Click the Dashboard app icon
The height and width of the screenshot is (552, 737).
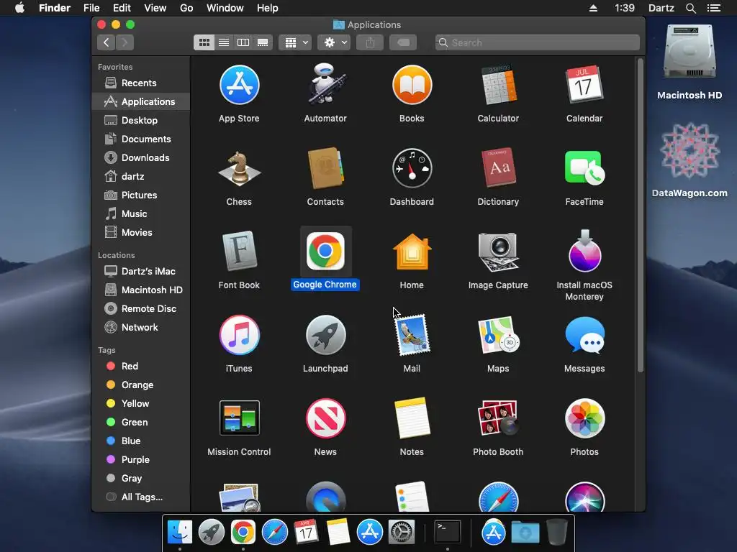coord(412,168)
